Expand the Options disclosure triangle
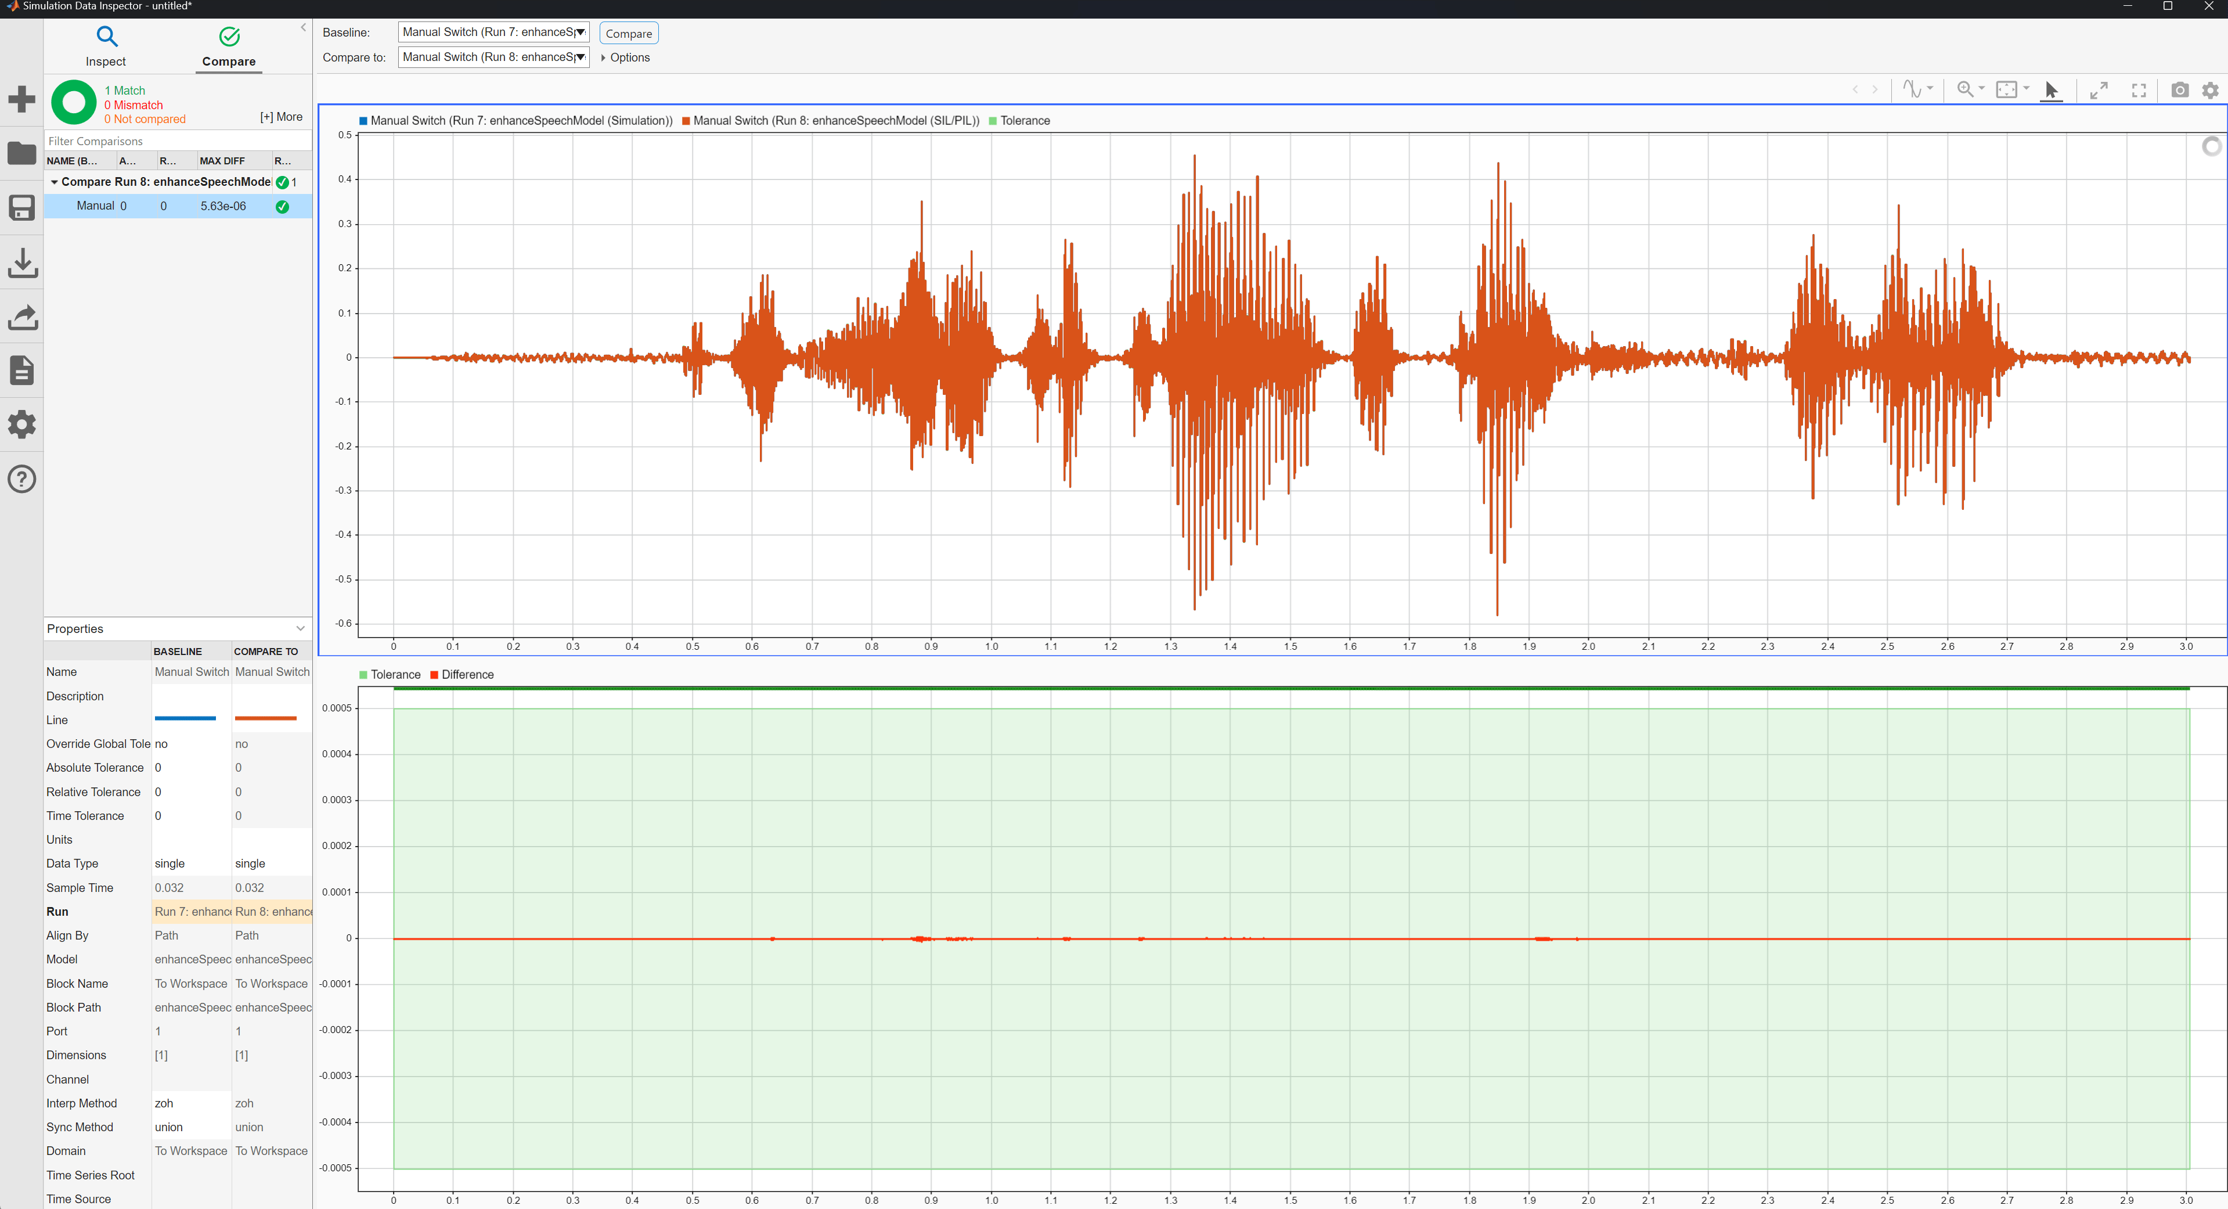 pyautogui.click(x=604, y=58)
